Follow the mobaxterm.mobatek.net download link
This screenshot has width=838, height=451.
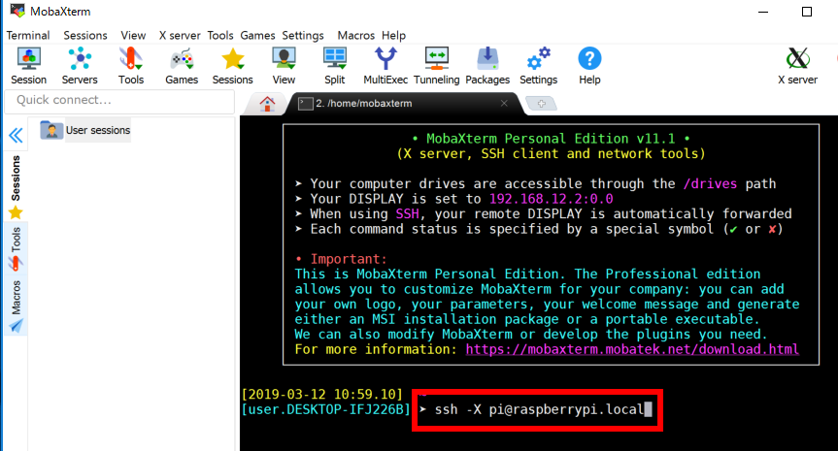(632, 349)
